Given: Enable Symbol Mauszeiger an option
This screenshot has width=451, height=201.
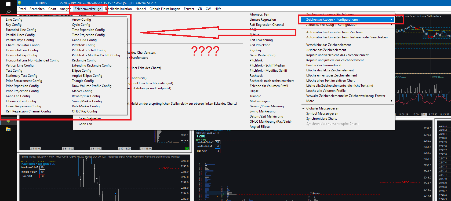Looking at the screenshot, I should pos(322,114).
